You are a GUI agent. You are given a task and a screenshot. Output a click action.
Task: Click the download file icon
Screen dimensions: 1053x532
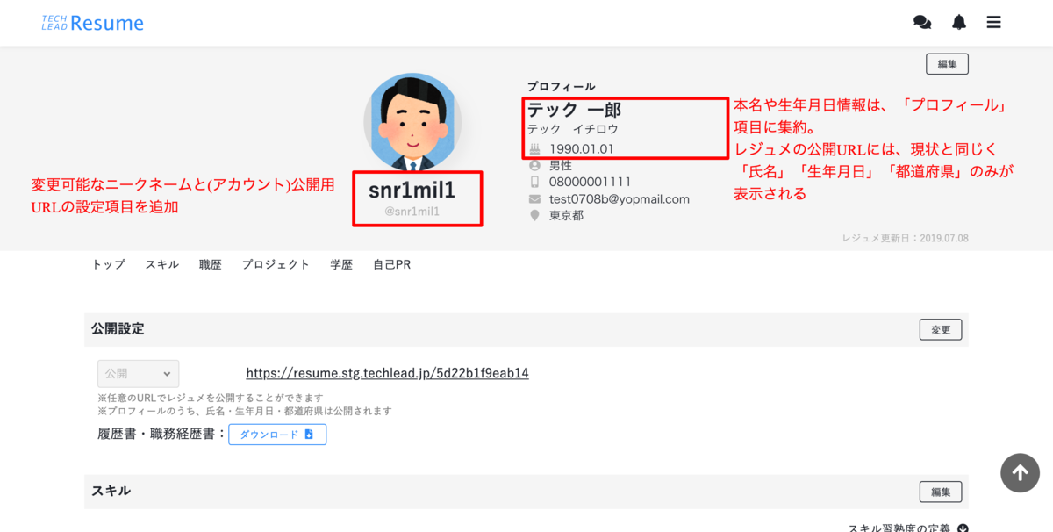309,435
